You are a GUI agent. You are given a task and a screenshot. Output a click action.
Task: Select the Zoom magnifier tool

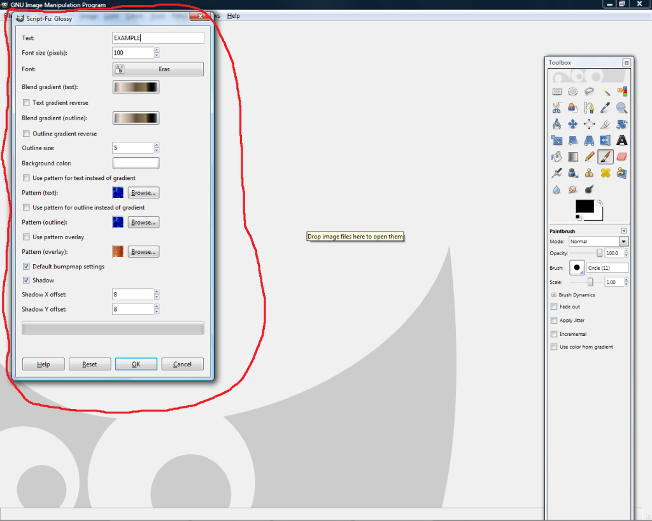[x=621, y=108]
